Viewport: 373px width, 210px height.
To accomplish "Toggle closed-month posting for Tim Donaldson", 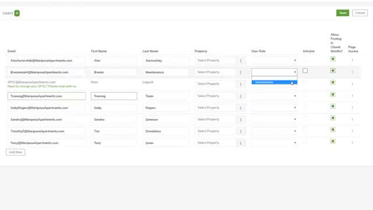I will (x=333, y=129).
